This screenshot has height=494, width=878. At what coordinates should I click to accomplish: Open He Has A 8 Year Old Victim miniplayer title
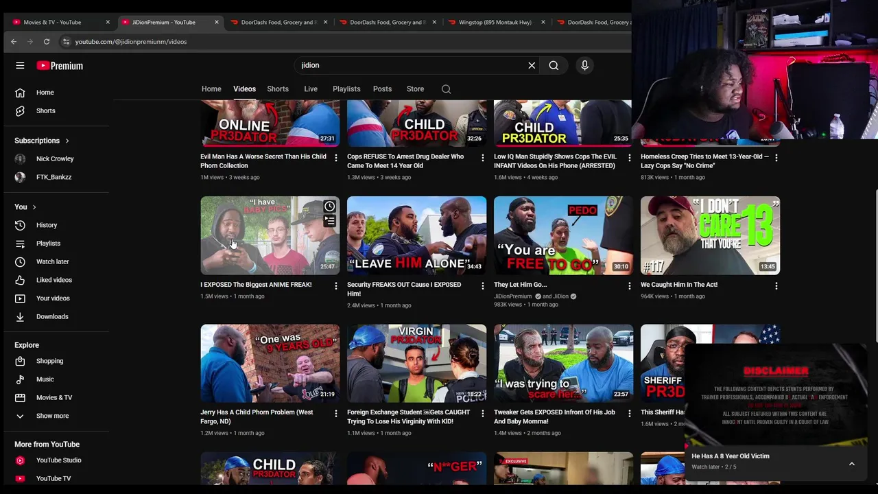tap(731, 456)
